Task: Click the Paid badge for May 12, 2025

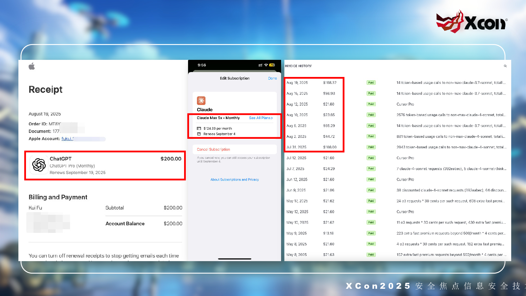Action: (371, 212)
